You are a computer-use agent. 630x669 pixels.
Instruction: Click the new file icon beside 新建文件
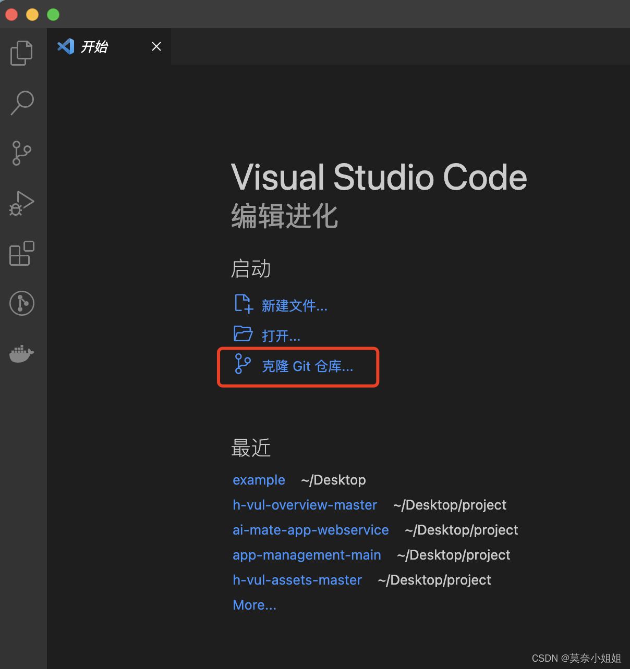pyautogui.click(x=244, y=304)
